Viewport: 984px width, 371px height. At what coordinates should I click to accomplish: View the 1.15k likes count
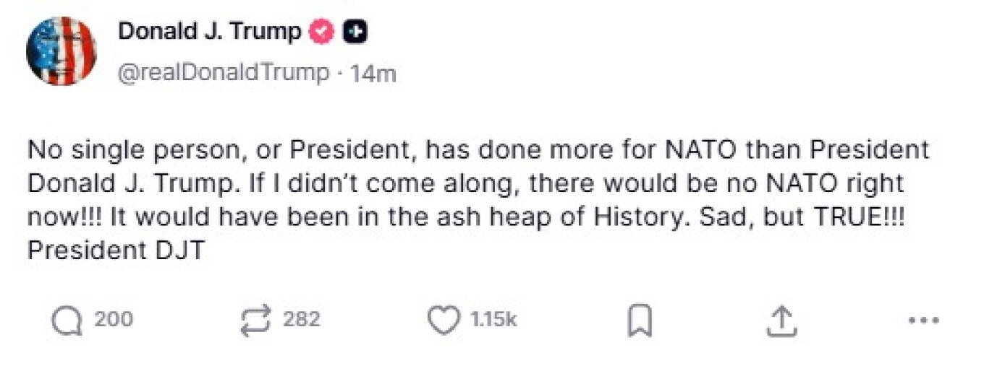[493, 319]
